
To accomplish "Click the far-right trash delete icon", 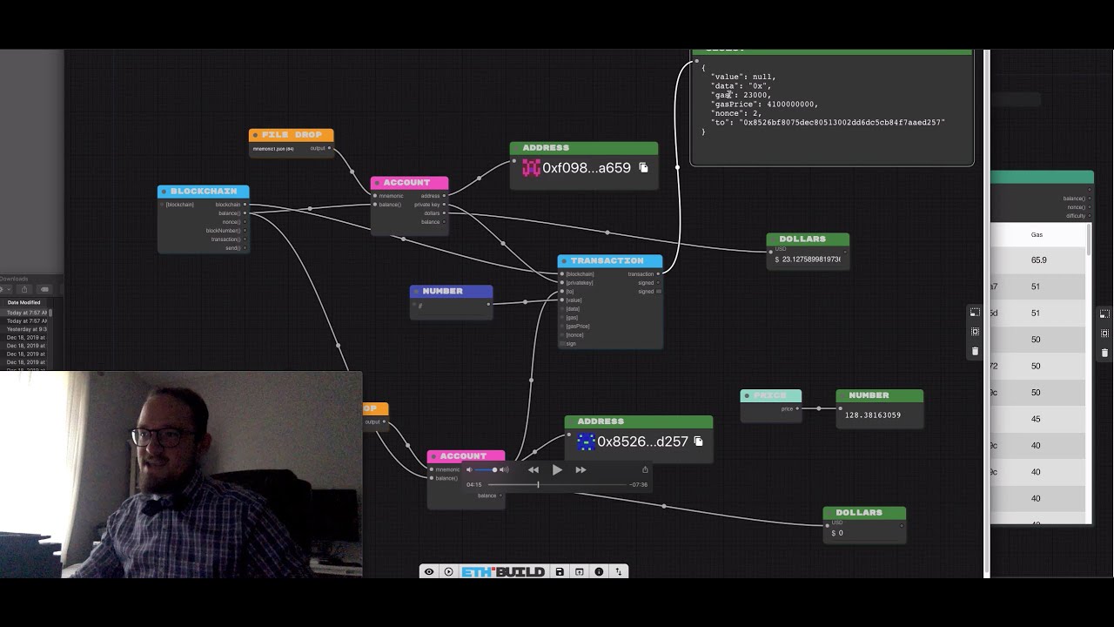I will coord(1104,353).
